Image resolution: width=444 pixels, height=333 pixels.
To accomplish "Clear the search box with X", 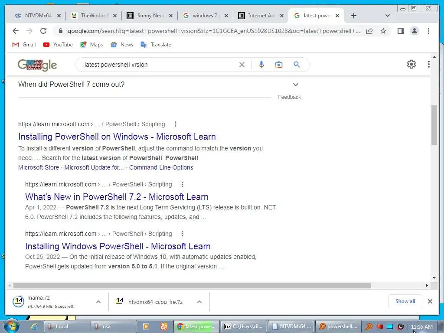I will coord(242,65).
